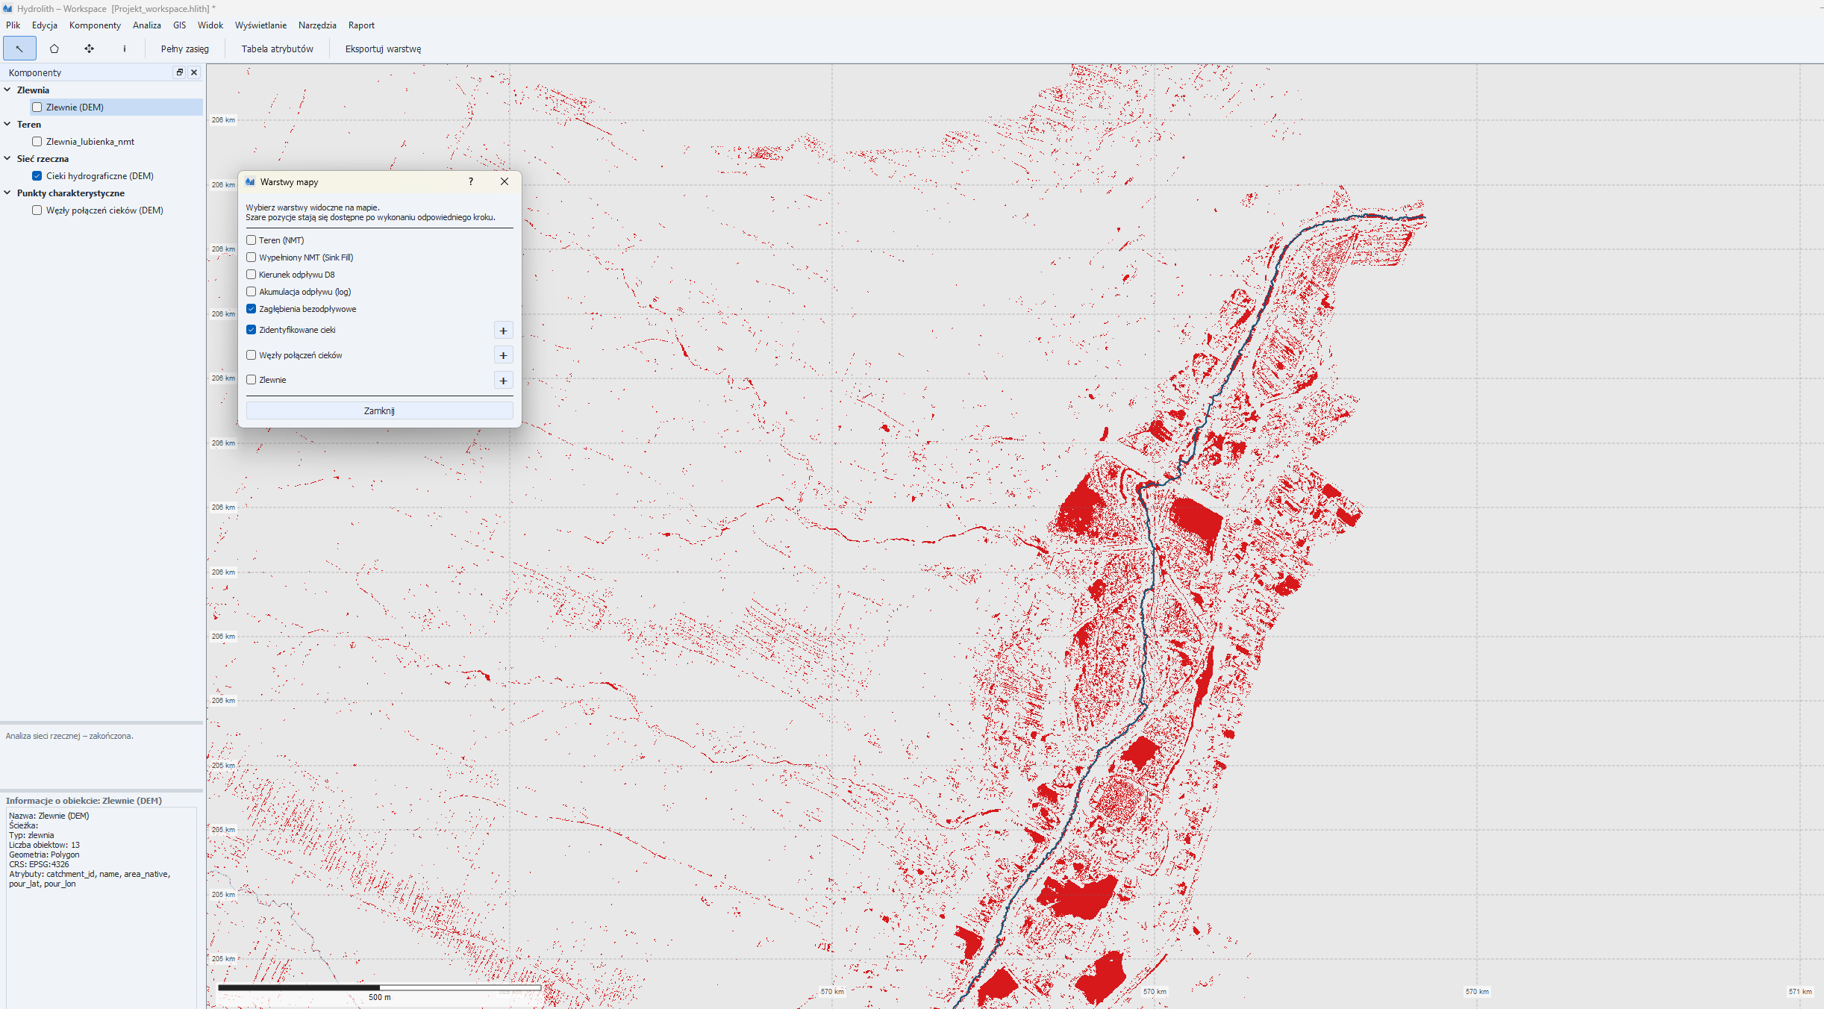Image resolution: width=1824 pixels, height=1009 pixels.
Task: Click the Hydrolith app icon in title bar
Action: click(x=7, y=8)
